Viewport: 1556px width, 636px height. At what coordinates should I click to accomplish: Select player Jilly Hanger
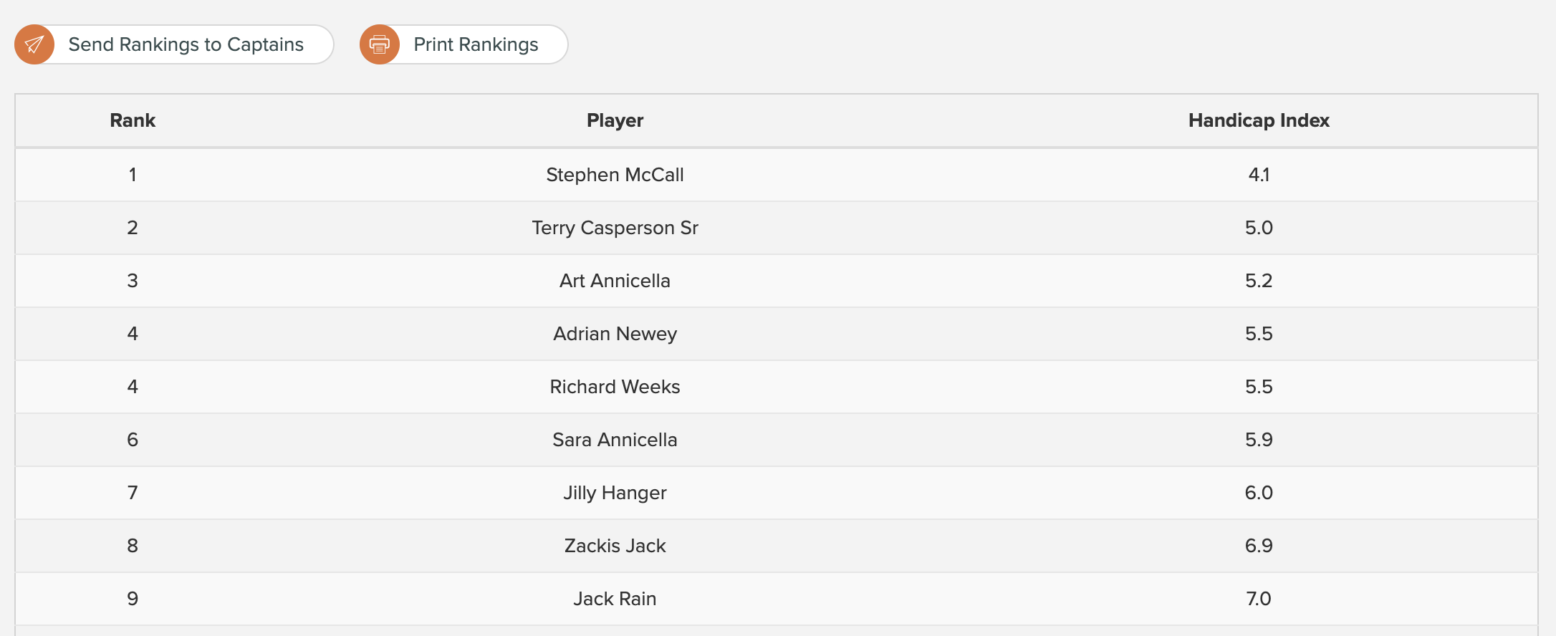(x=615, y=493)
